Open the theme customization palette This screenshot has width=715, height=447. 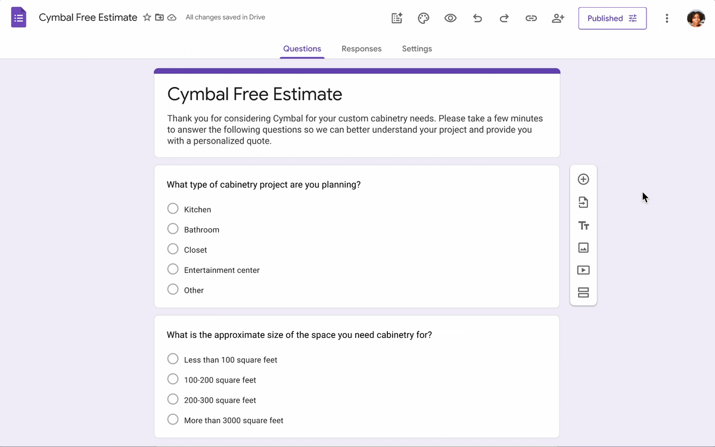[x=423, y=18]
